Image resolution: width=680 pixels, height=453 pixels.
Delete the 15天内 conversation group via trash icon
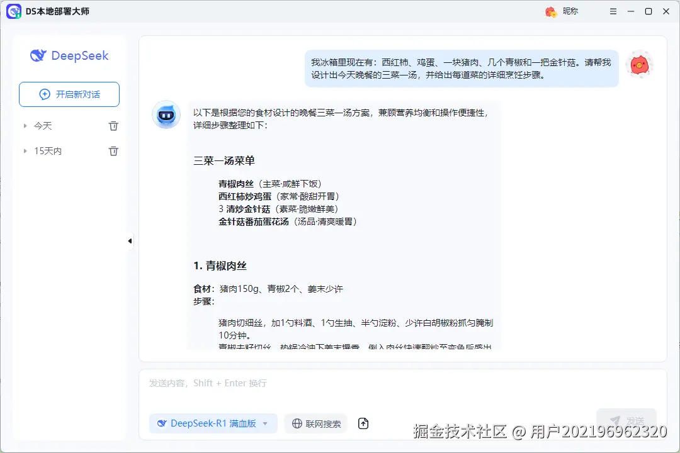[x=113, y=151]
